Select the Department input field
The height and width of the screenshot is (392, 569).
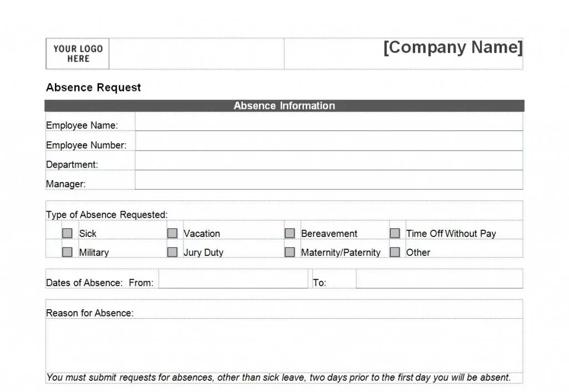pos(329,160)
